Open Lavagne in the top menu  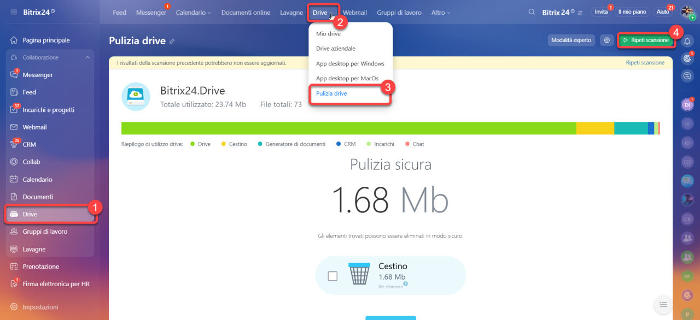291,13
